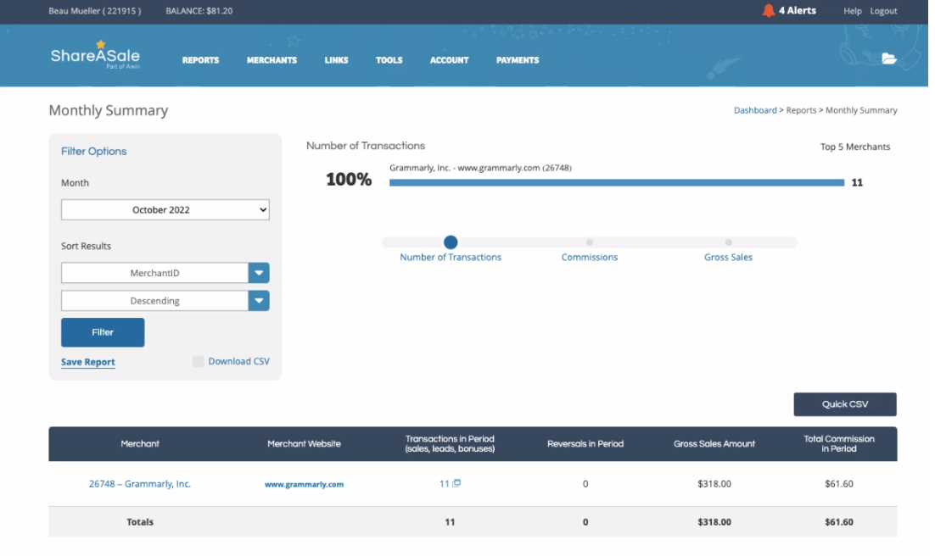The height and width of the screenshot is (556, 935).
Task: Click the Logout link
Action: (x=883, y=11)
